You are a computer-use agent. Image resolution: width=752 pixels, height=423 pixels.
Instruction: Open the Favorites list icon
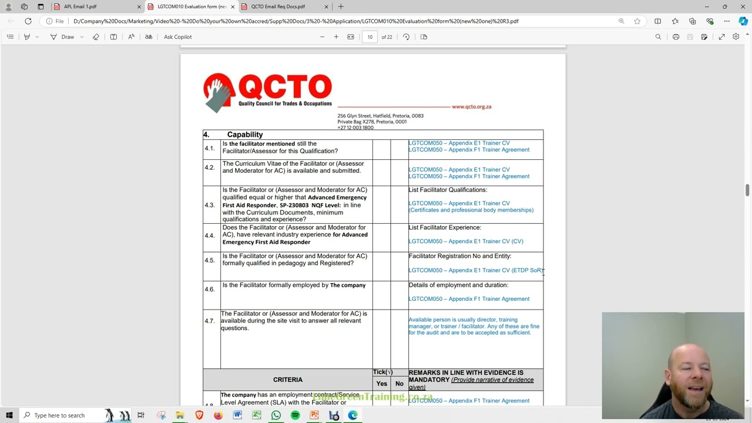point(675,21)
